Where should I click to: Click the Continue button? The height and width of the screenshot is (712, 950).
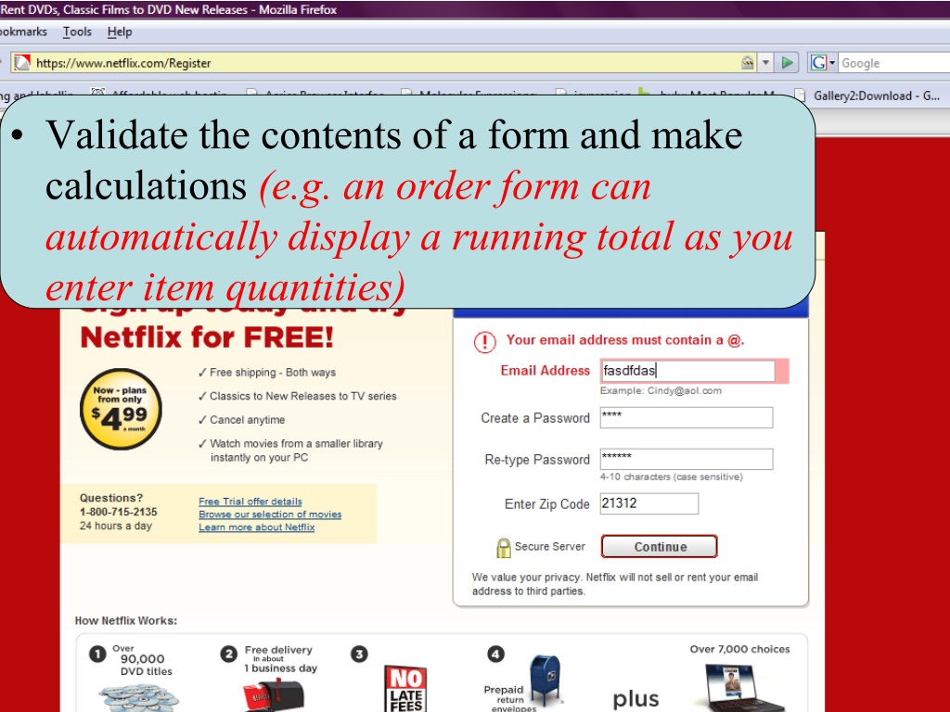[x=660, y=546]
